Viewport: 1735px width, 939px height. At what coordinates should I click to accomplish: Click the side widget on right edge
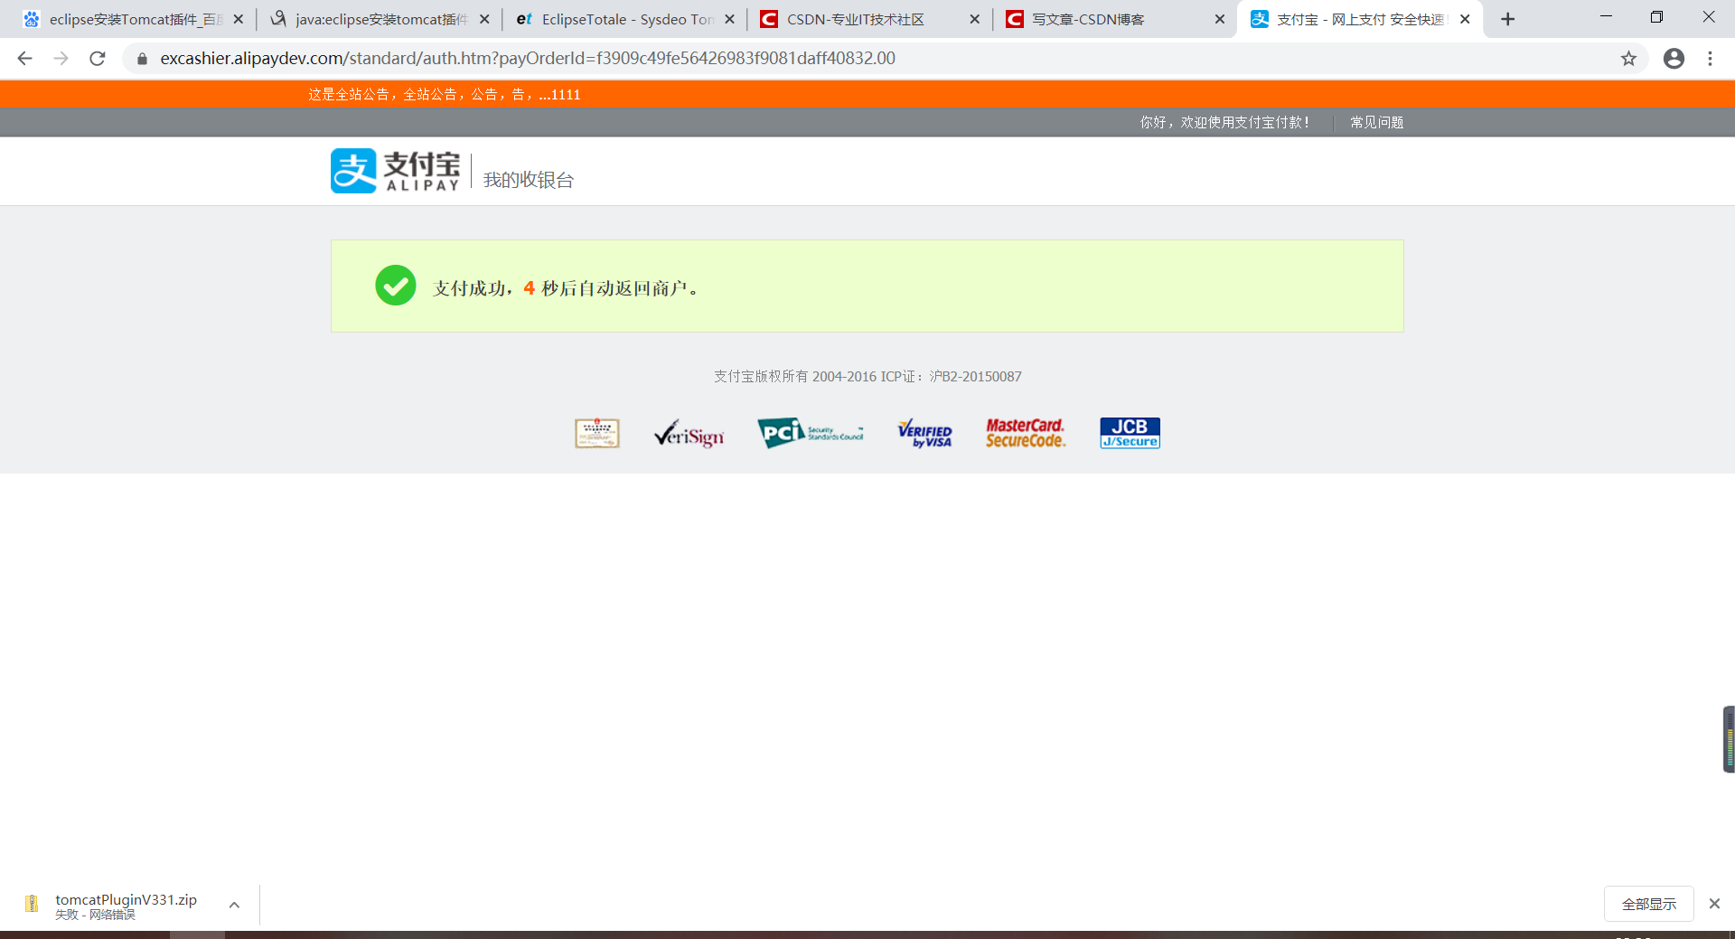coord(1729,739)
